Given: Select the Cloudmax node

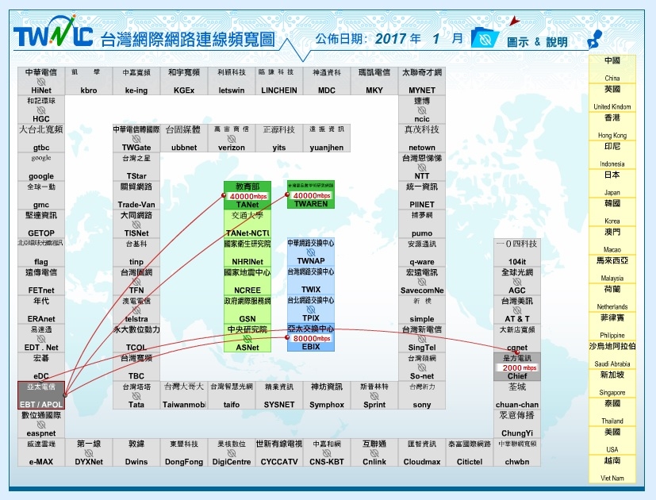Looking at the screenshot, I should pos(422,452).
